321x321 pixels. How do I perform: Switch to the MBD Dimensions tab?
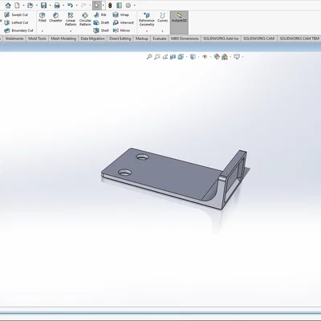pyautogui.click(x=185, y=39)
